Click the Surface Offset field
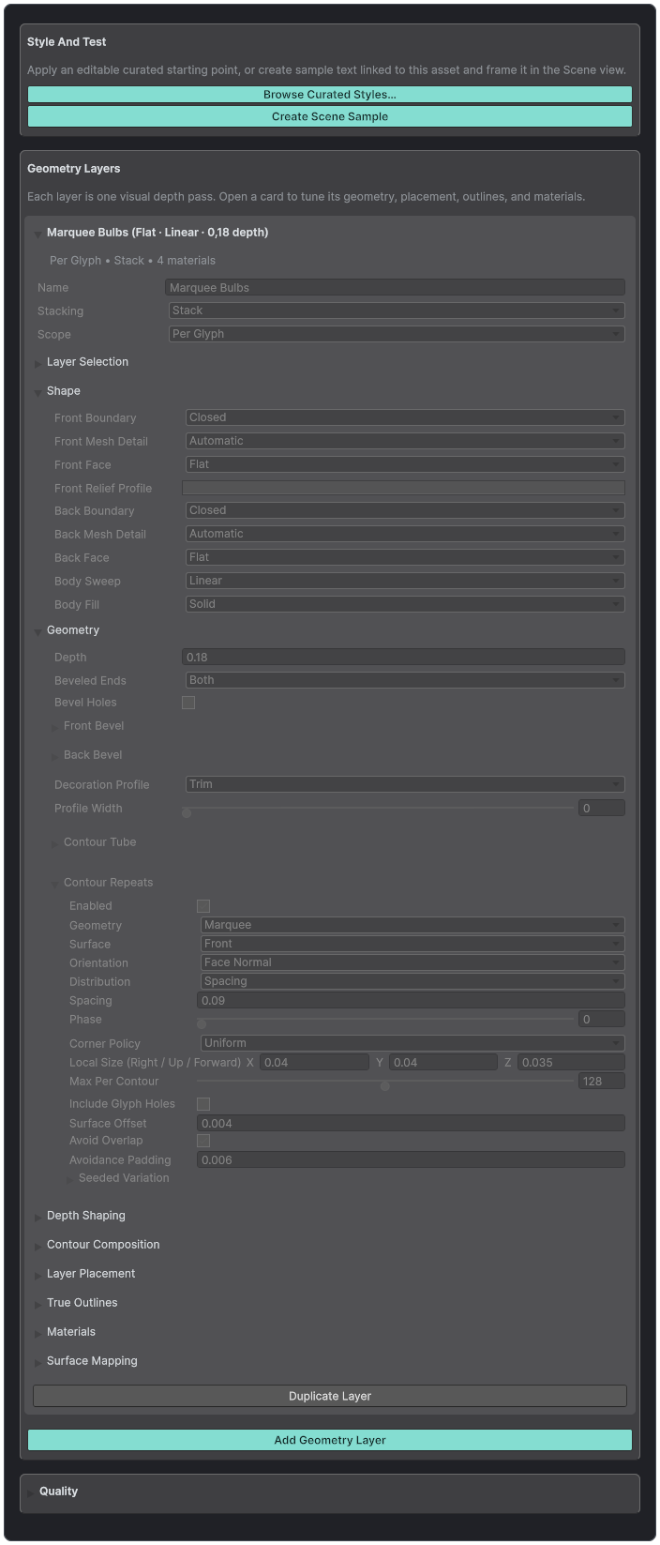Viewport: 660px width, 1545px height. coord(411,1123)
